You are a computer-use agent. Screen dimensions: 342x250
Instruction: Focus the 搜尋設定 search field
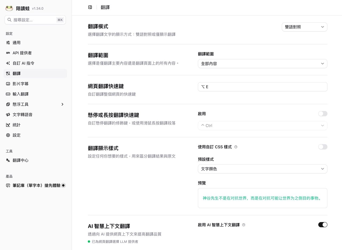pyautogui.click(x=35, y=20)
